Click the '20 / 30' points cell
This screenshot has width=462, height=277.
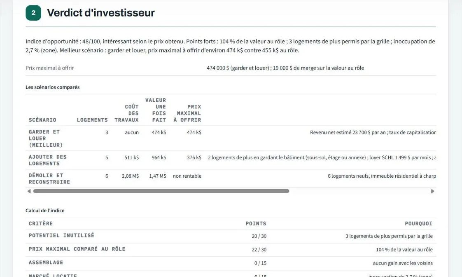(x=259, y=236)
